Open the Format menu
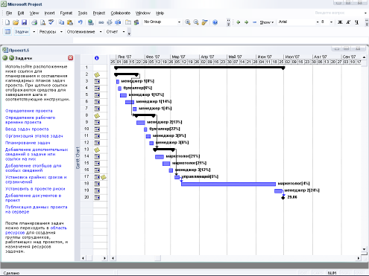369x276 pixels. 66,13
